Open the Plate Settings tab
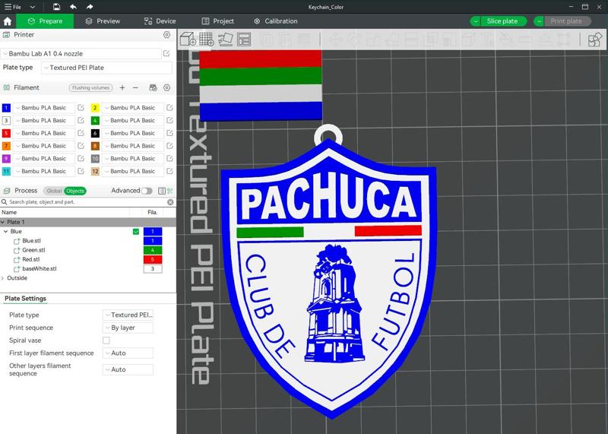 (25, 298)
